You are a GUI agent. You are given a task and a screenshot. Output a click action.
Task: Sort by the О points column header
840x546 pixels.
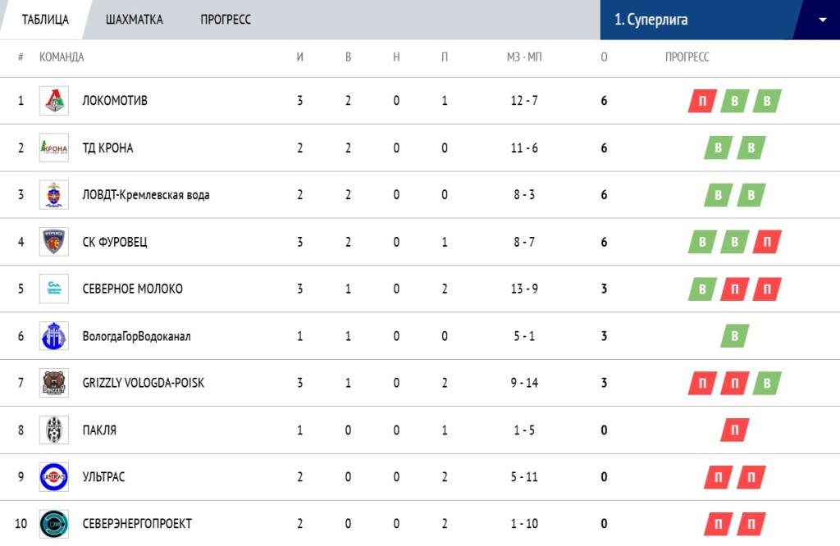tap(605, 57)
